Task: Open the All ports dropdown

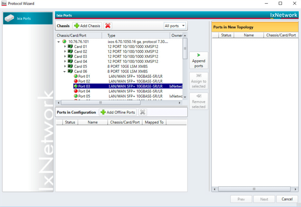Action: tap(175, 26)
